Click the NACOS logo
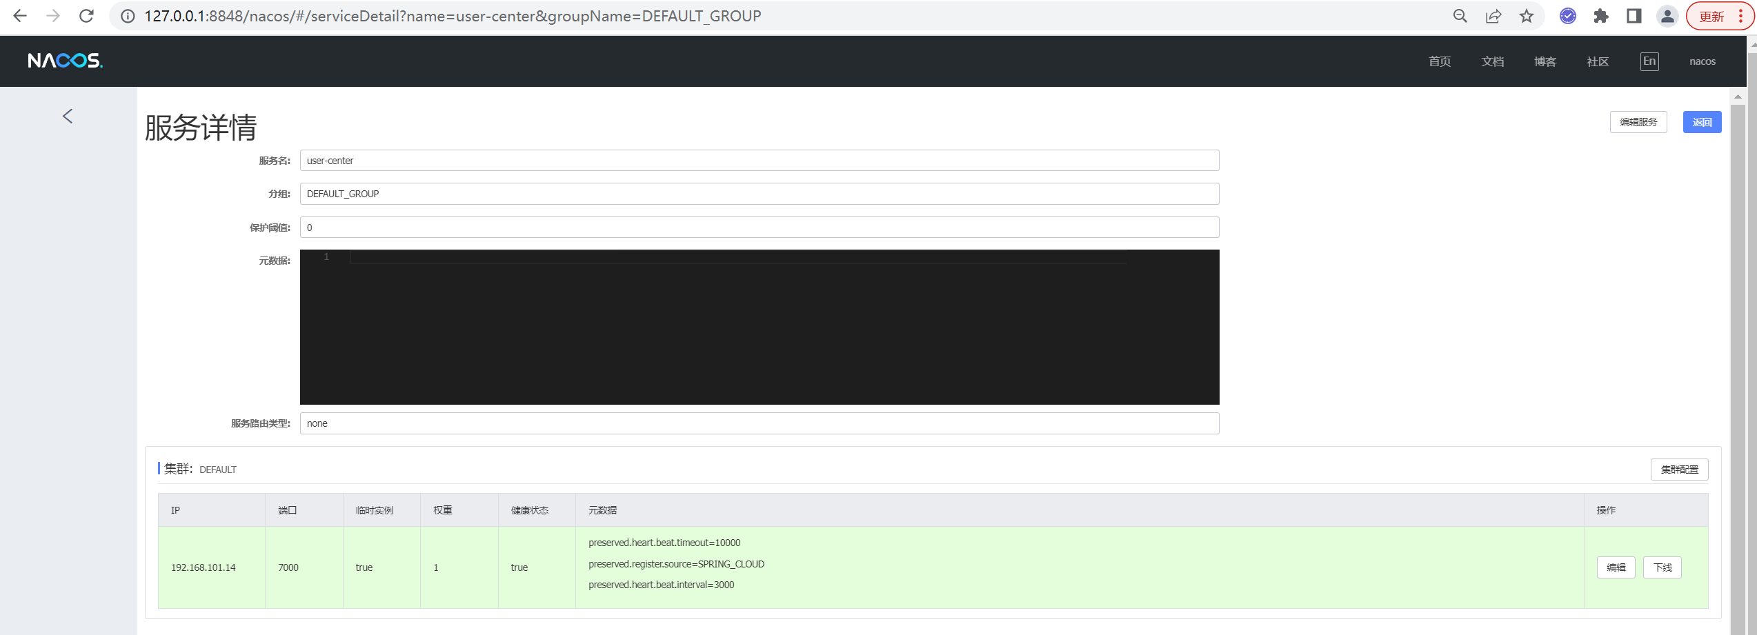Image resolution: width=1757 pixels, height=635 pixels. 66,61
